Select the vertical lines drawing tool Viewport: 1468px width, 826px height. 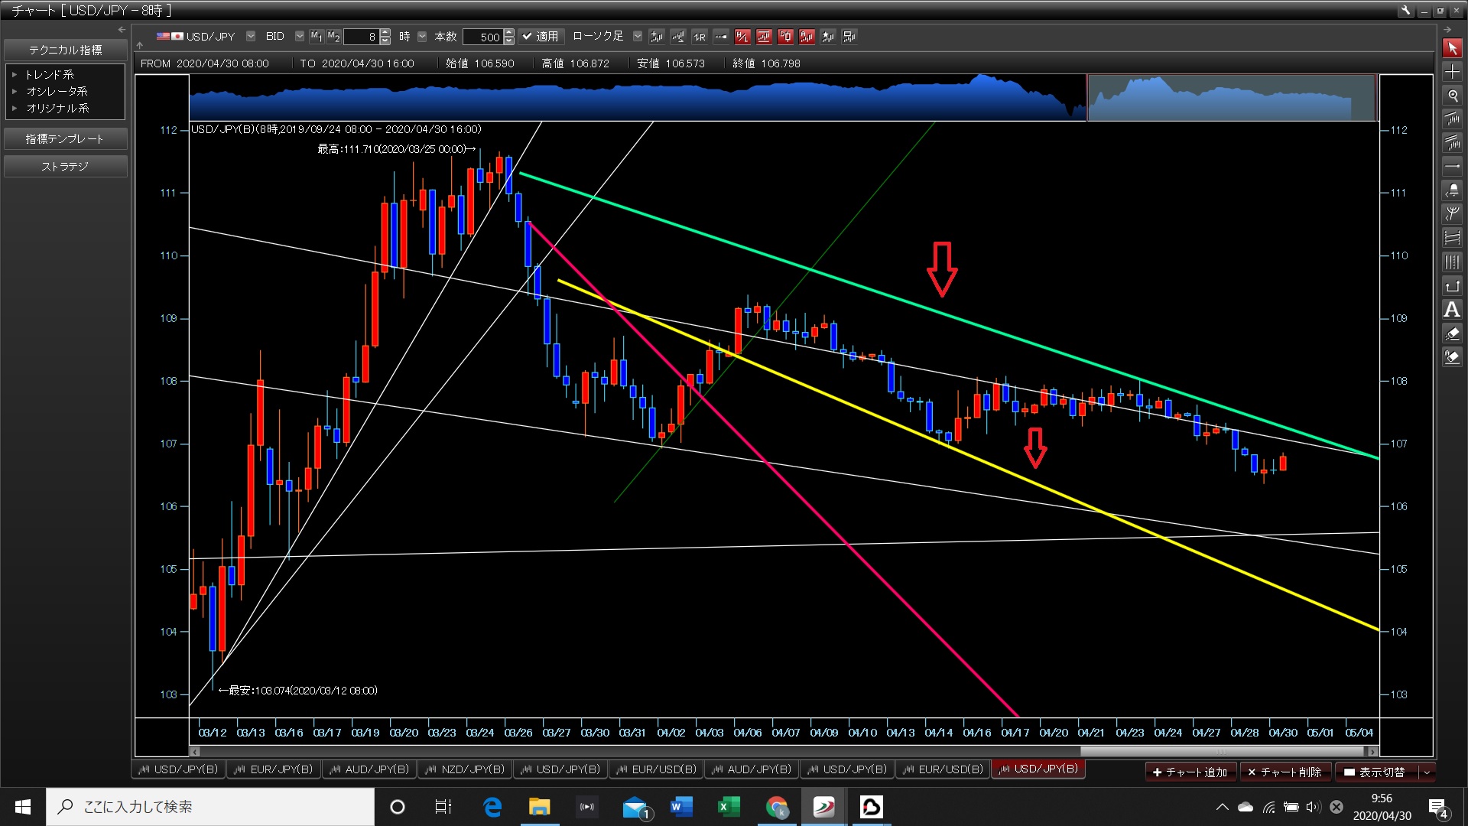point(1452,262)
